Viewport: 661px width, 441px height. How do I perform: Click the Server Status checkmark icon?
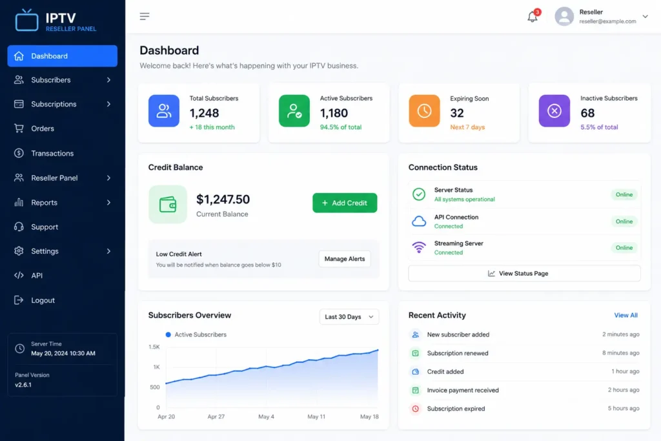pyautogui.click(x=418, y=194)
